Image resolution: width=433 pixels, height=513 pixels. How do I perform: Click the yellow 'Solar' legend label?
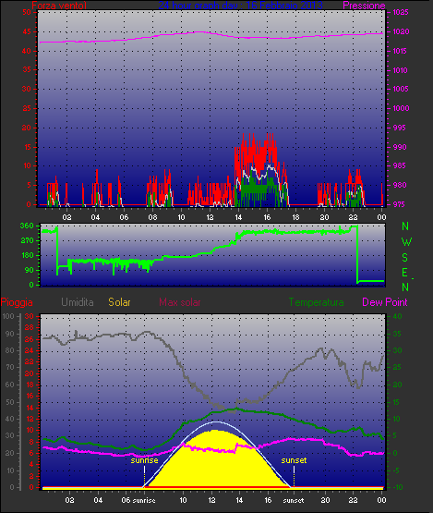coord(119,302)
